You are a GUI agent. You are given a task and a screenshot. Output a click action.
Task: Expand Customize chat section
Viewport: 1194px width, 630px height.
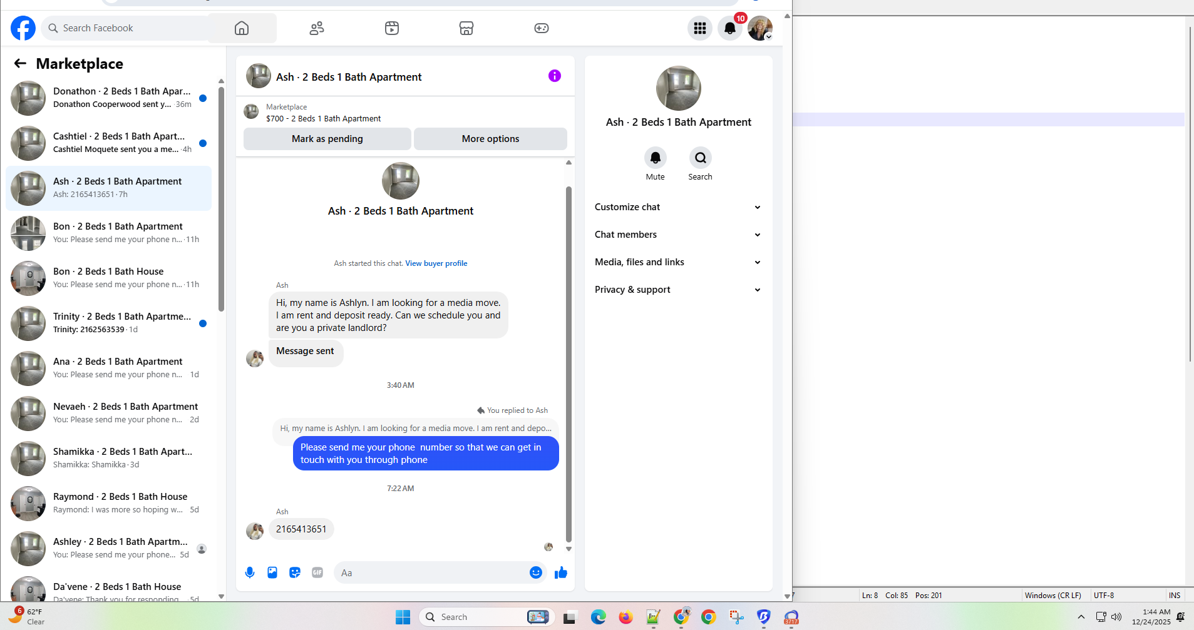point(678,207)
